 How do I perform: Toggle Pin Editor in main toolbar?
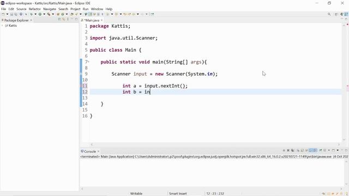[152, 14]
